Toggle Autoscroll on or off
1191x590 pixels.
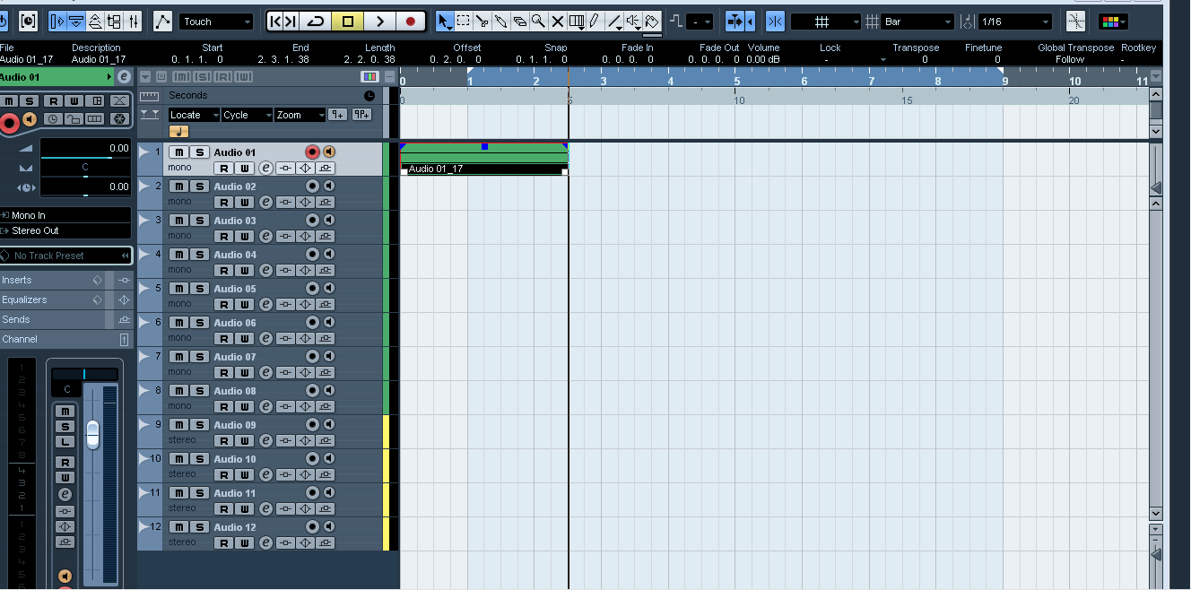click(x=735, y=22)
